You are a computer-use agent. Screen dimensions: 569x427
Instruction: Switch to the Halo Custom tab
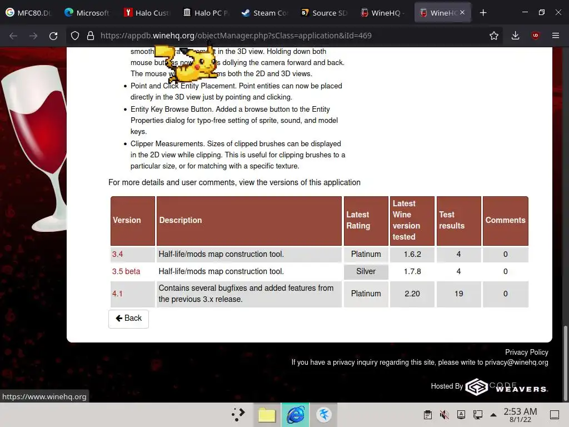coord(146,13)
